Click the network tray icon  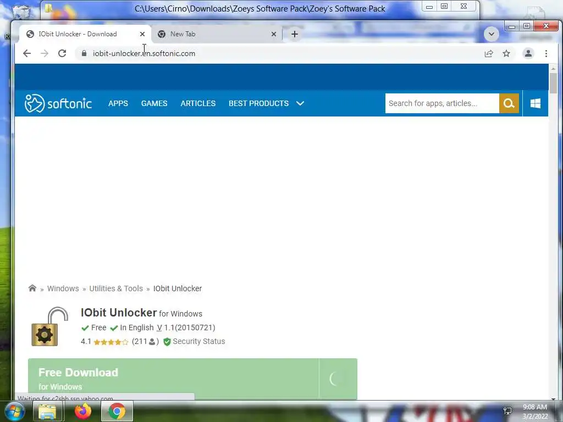click(x=507, y=411)
